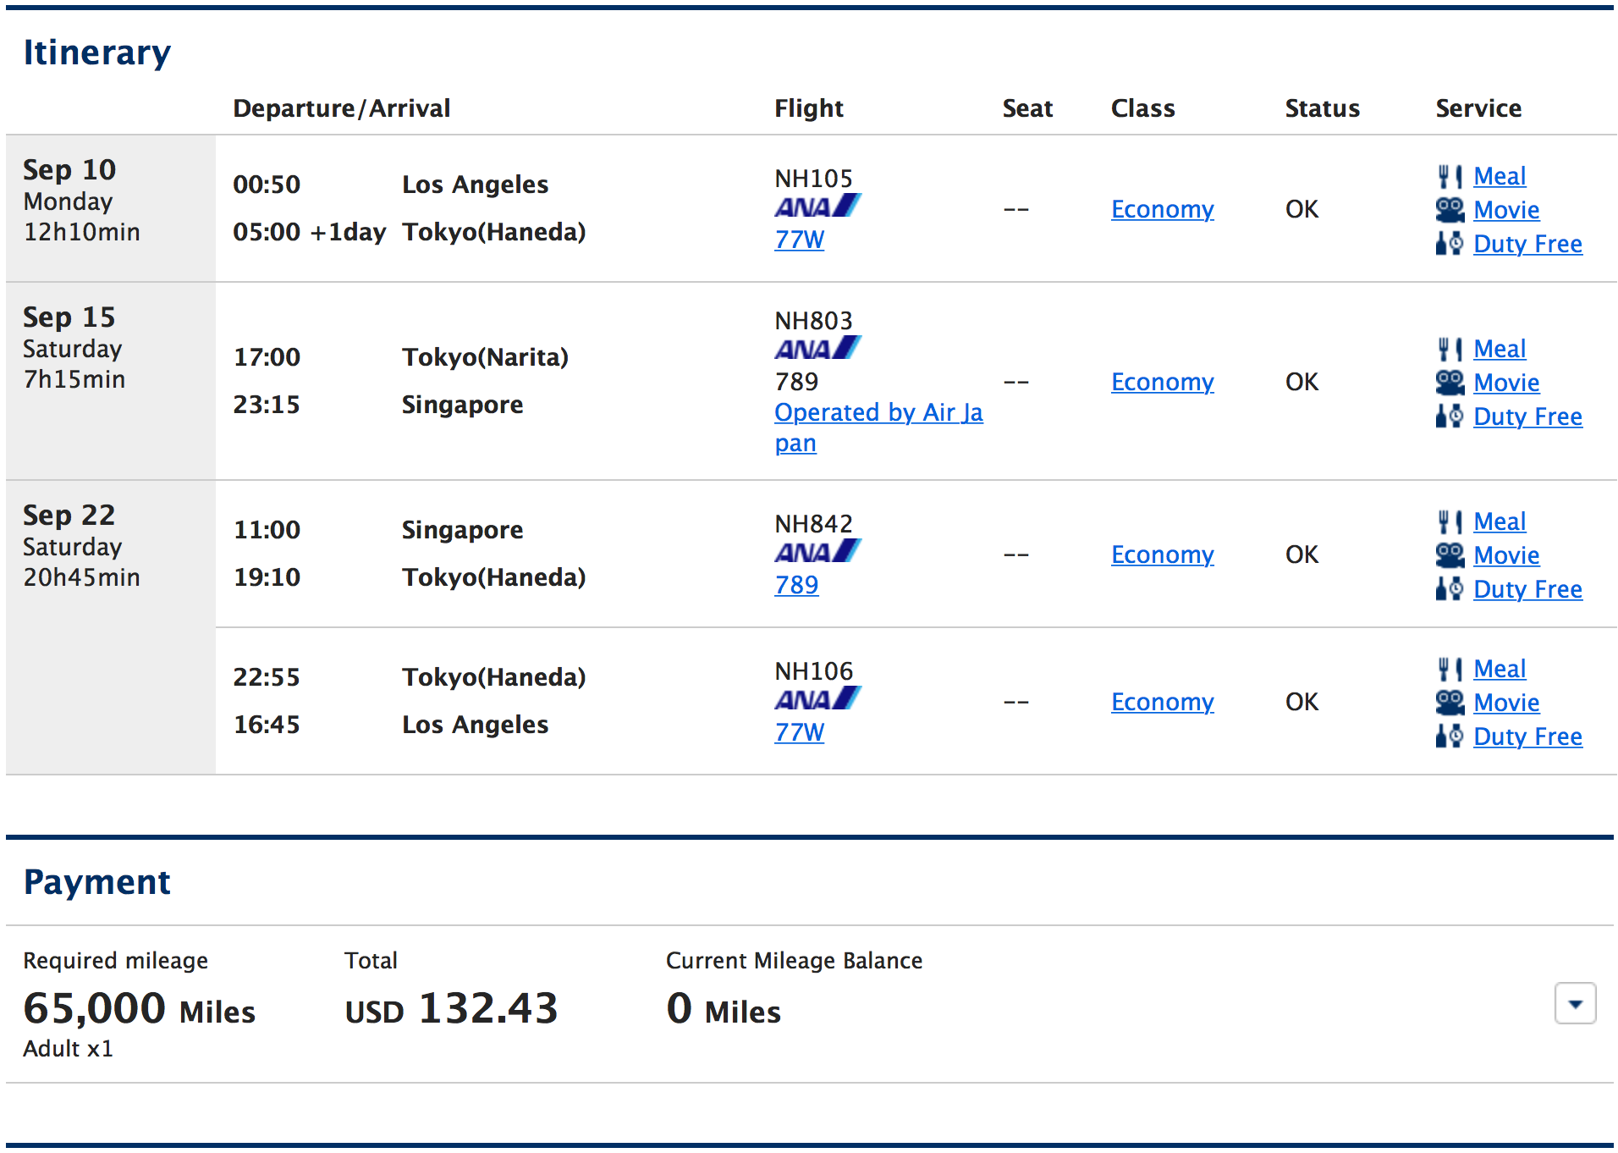Viewport: 1618px width, 1153px height.
Task: Click the Economy class link for NH803
Action: (x=1162, y=383)
